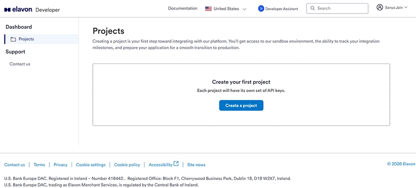
Task: Open the Privacy footer link
Action: (x=61, y=165)
